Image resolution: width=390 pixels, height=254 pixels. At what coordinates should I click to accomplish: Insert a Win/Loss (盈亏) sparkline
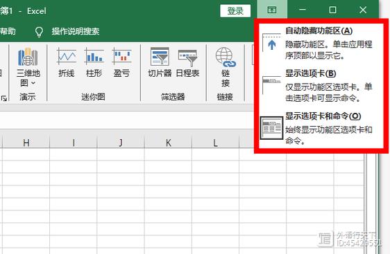coord(121,62)
